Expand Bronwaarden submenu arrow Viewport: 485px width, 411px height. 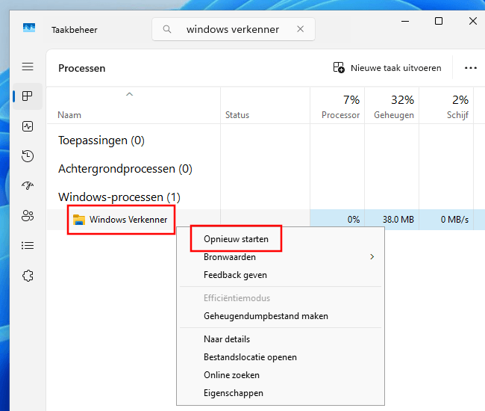[x=372, y=257]
